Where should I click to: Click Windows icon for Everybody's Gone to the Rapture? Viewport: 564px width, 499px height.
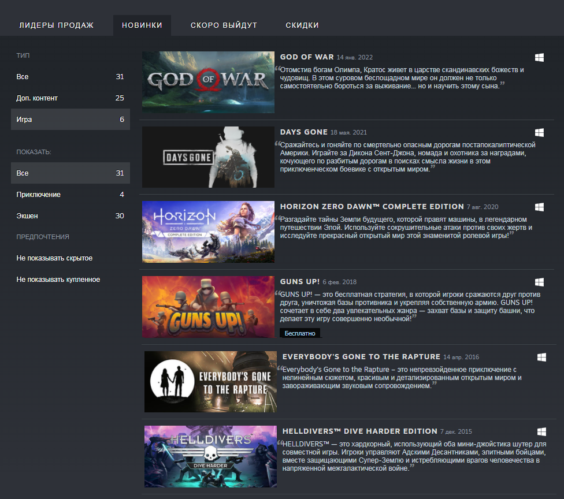541,357
